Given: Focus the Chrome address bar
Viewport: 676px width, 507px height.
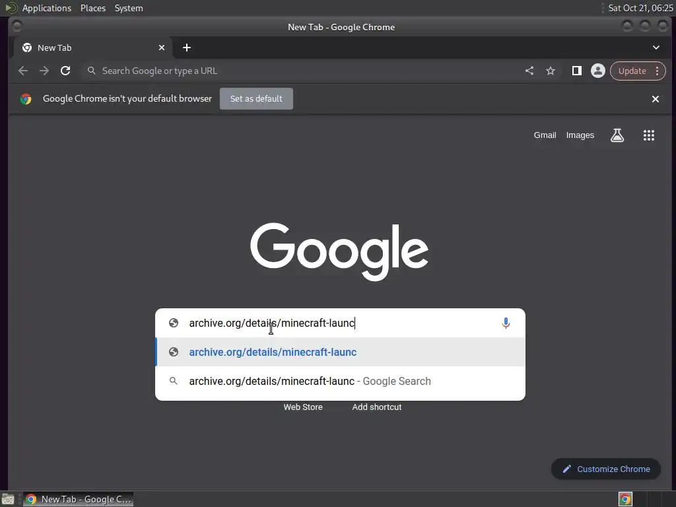Looking at the screenshot, I should [302, 71].
